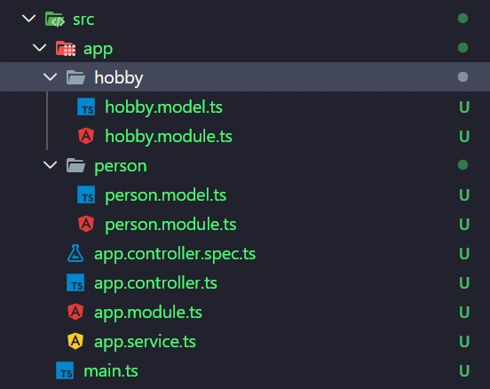Click the TypeScript icon beside hobby.model.ts
490x389 pixels.
pyautogui.click(x=86, y=107)
